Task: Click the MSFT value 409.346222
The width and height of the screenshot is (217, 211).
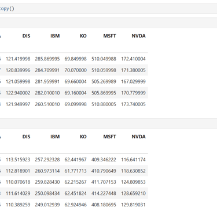Action: [104, 160]
